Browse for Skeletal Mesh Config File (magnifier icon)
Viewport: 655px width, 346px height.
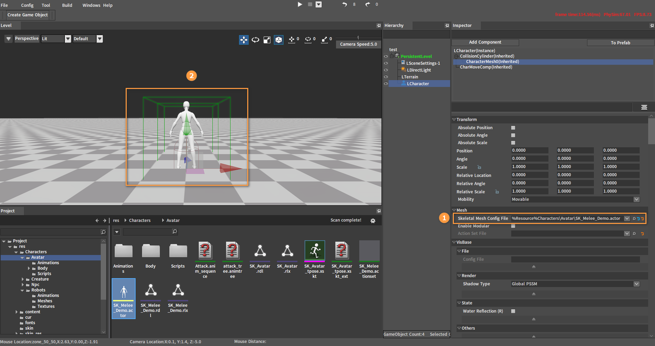pos(634,219)
